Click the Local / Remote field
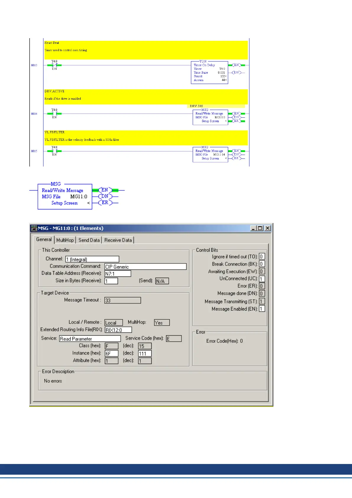 [x=113, y=323]
